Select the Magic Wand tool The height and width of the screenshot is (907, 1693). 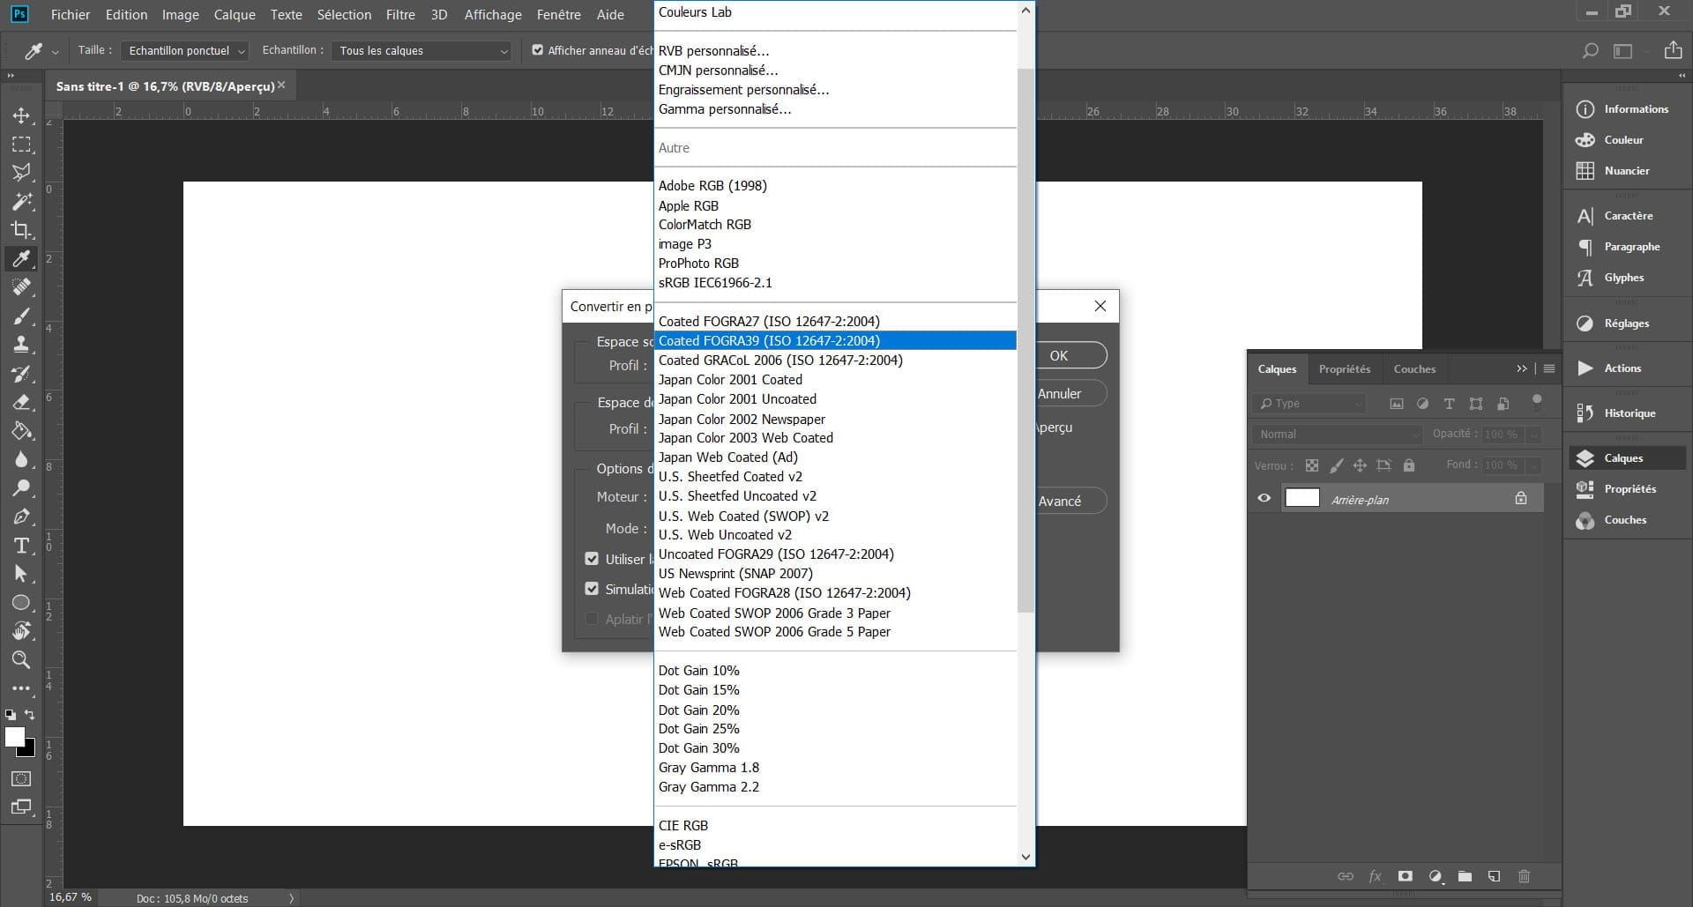(21, 201)
